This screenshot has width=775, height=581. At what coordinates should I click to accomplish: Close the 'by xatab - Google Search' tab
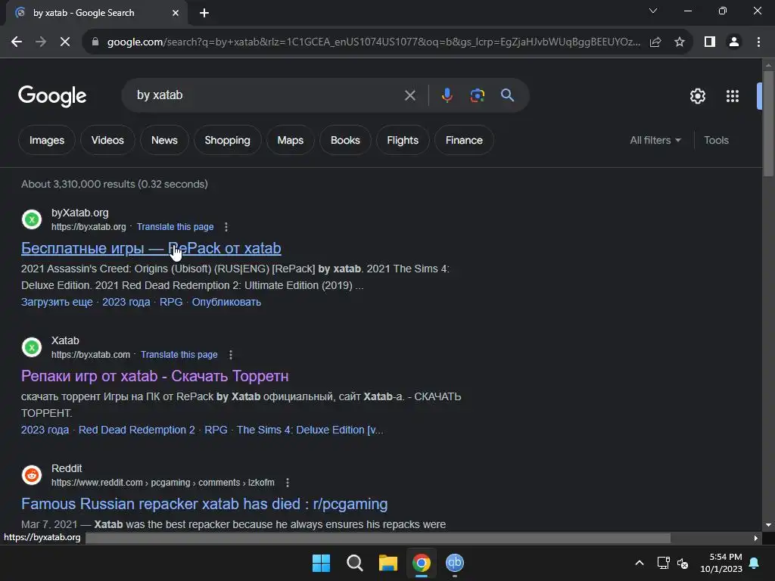(x=176, y=13)
